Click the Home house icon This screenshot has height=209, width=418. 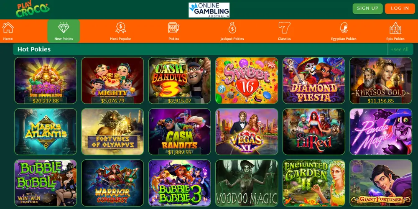click(8, 28)
